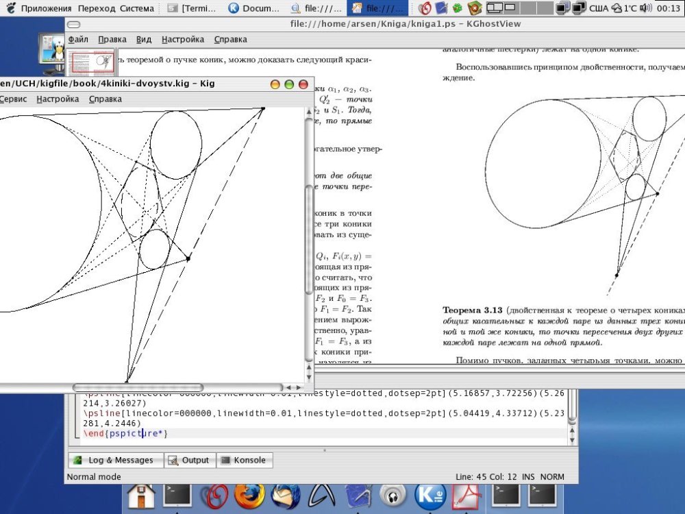The image size is (685, 514).
Task: Click the Kig vertical scrollbar up arrow
Action: pos(309,112)
